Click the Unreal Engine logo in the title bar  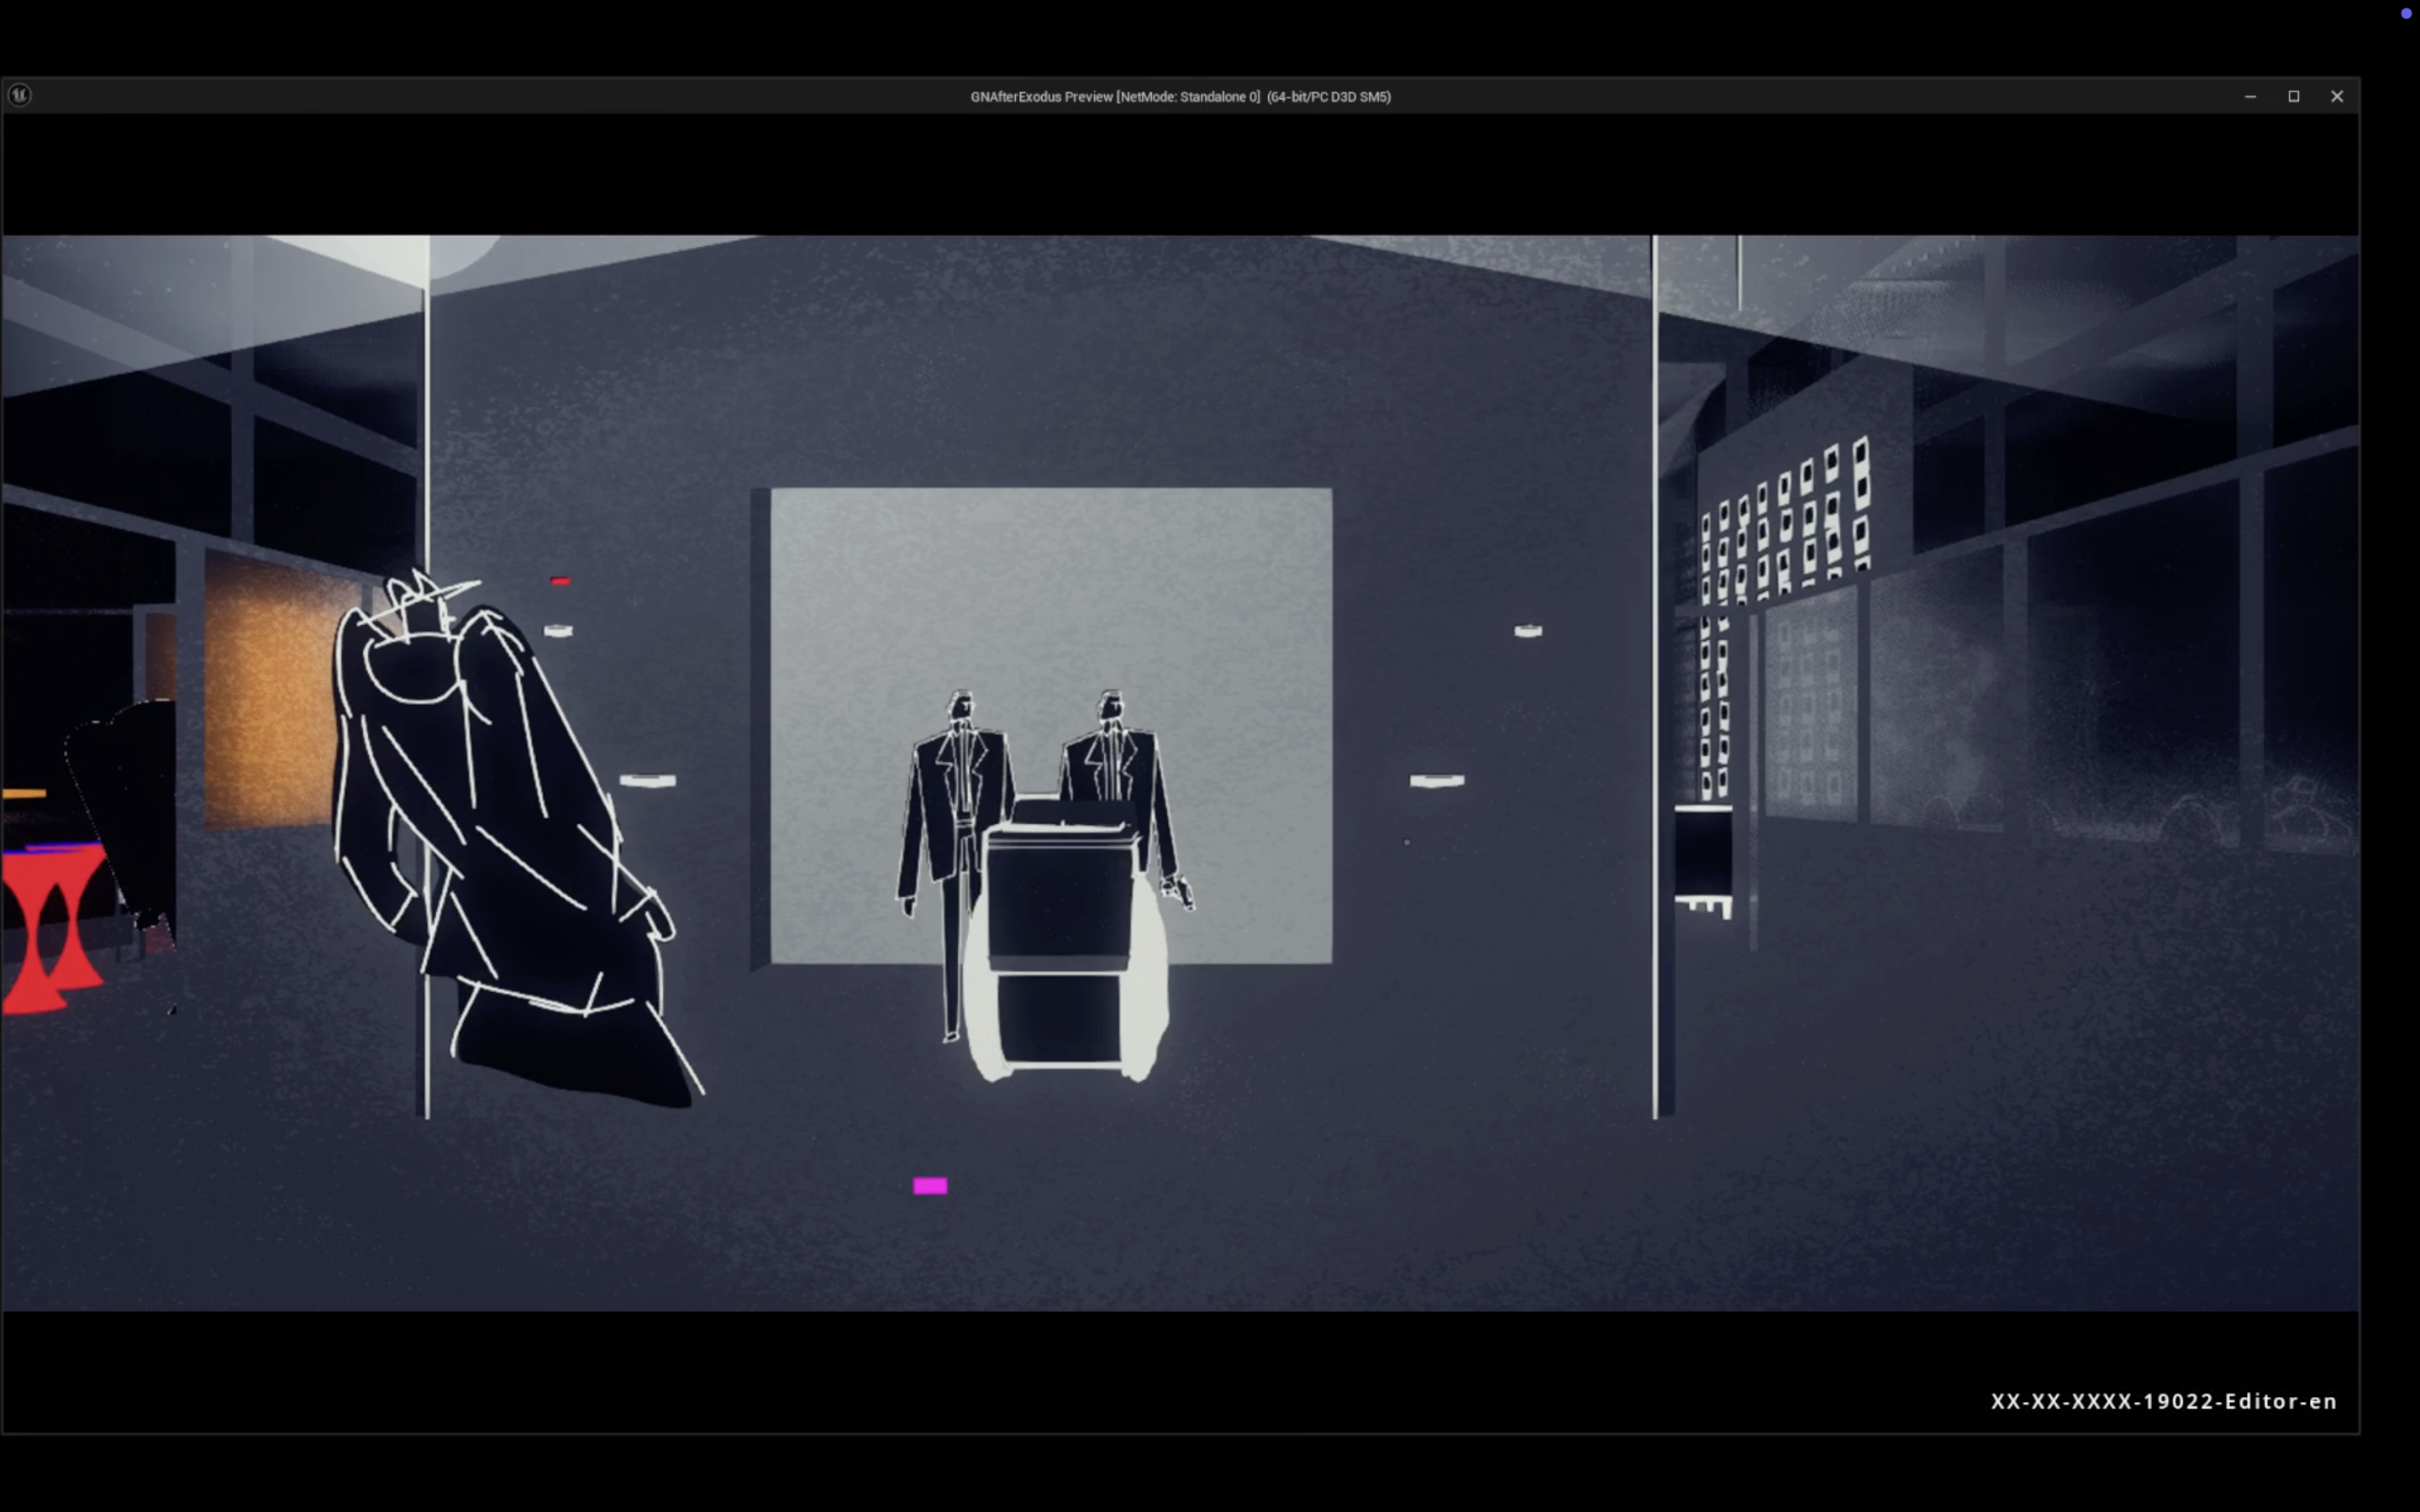point(21,95)
